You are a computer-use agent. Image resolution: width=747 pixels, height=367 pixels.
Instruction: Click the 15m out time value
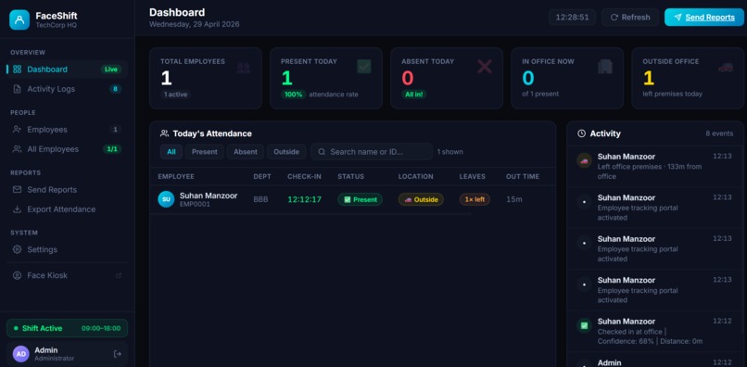tap(513, 199)
